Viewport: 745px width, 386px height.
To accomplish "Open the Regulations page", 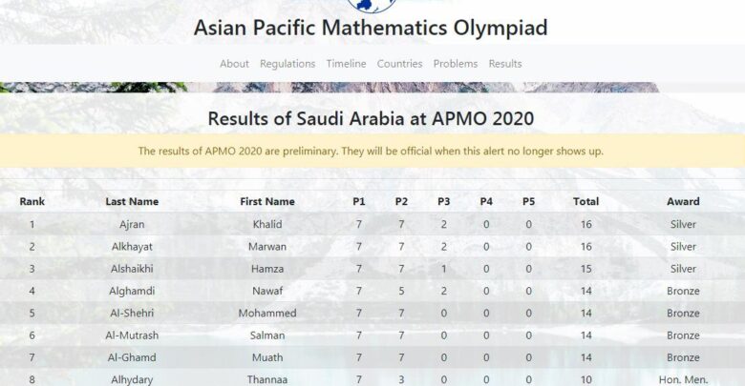I will [x=287, y=64].
